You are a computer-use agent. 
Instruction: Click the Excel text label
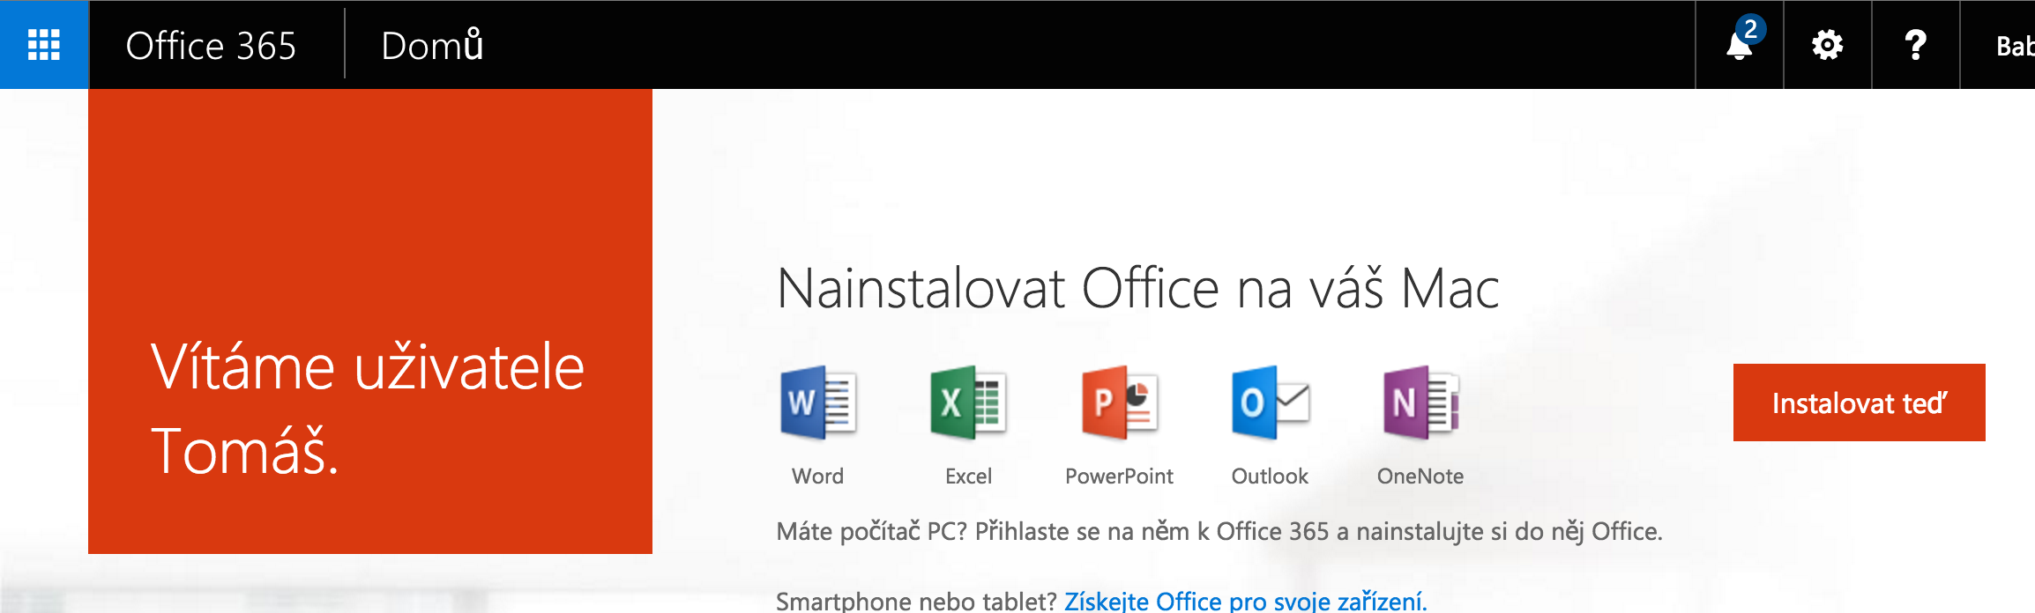(x=968, y=476)
